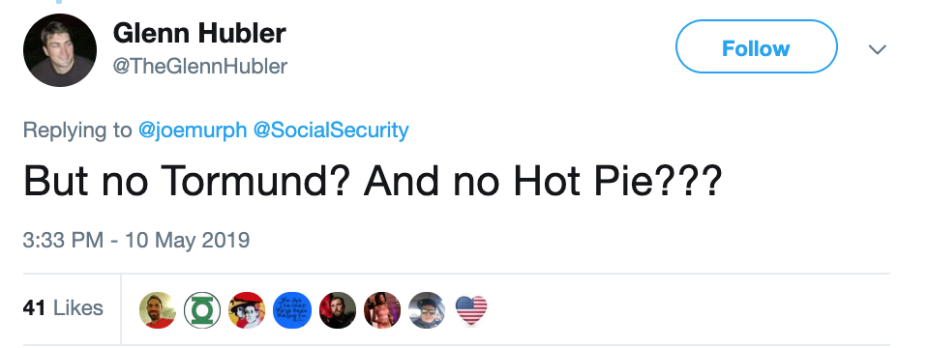929x348 pixels.
Task: Open liker avatar of bearded man with red background
Action: point(337,310)
